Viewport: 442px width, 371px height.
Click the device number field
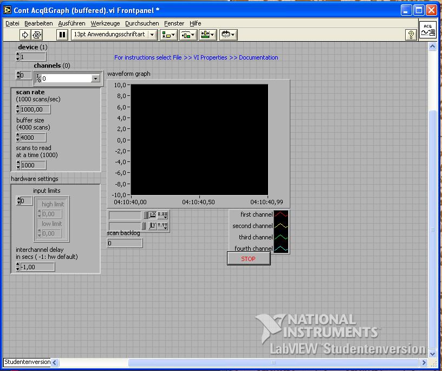click(33, 57)
